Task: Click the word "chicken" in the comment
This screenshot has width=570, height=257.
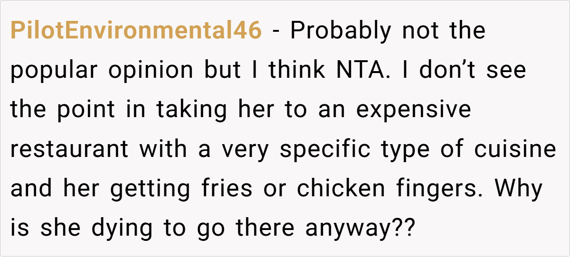Action: point(341,189)
